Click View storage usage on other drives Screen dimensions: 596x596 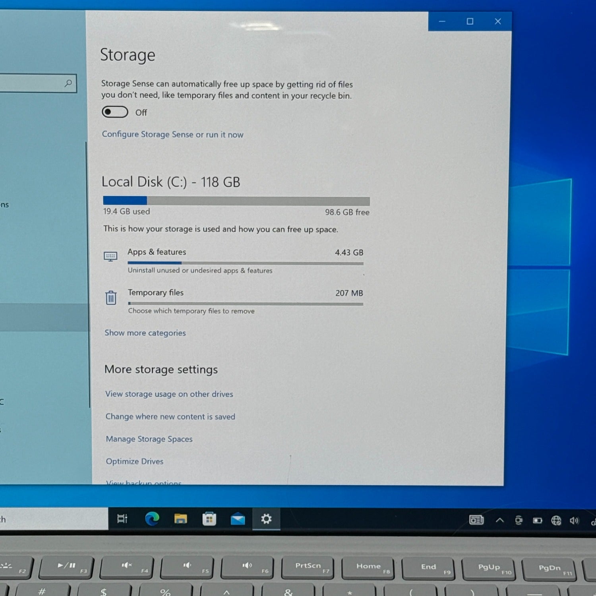pyautogui.click(x=169, y=394)
